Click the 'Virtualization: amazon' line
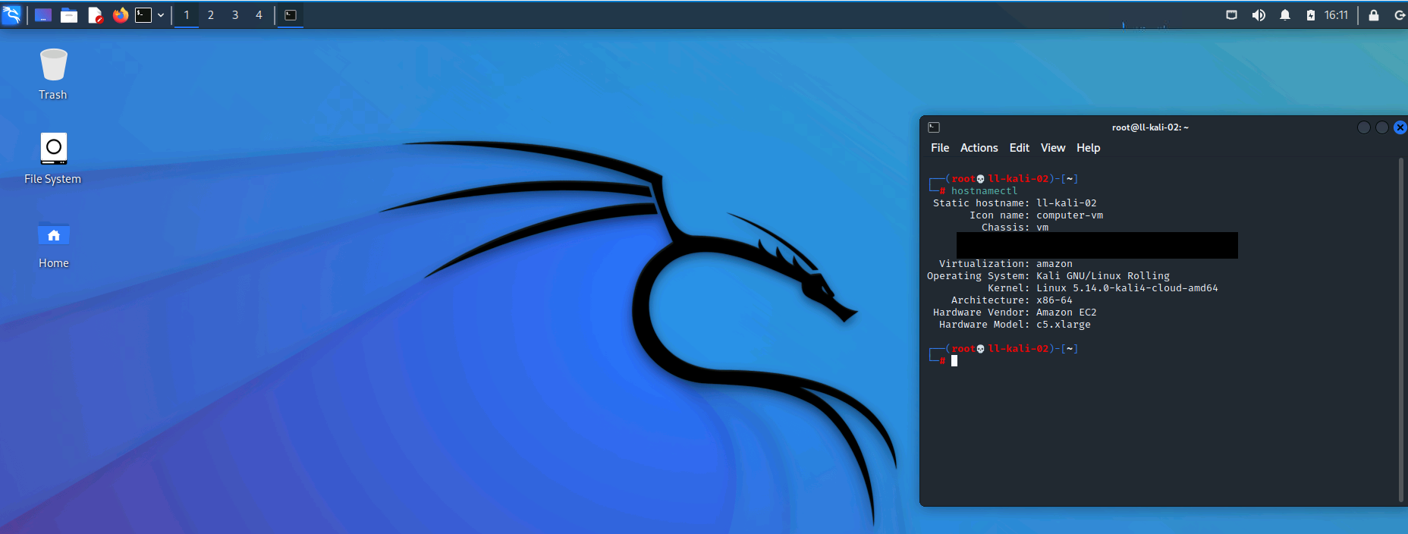 point(1006,264)
